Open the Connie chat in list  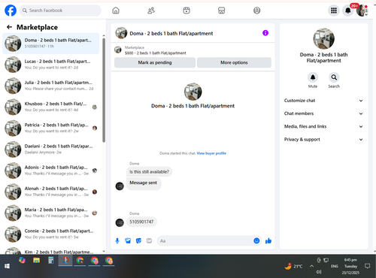[x=51, y=234]
